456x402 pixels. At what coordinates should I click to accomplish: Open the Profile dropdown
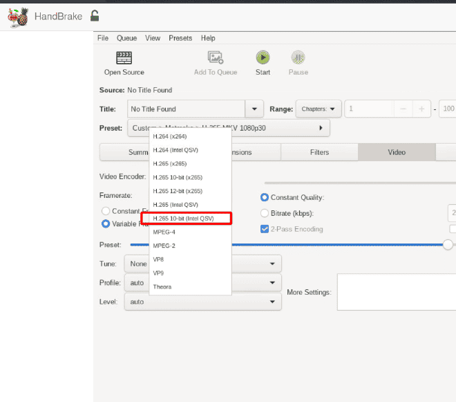202,282
